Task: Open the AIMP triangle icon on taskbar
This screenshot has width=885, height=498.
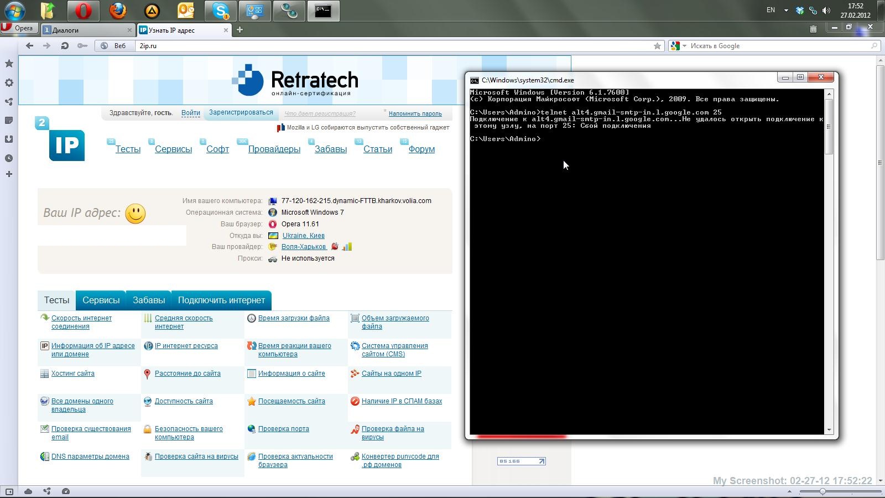Action: coord(152,11)
